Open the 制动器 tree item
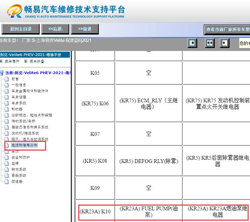 (x=17, y=109)
